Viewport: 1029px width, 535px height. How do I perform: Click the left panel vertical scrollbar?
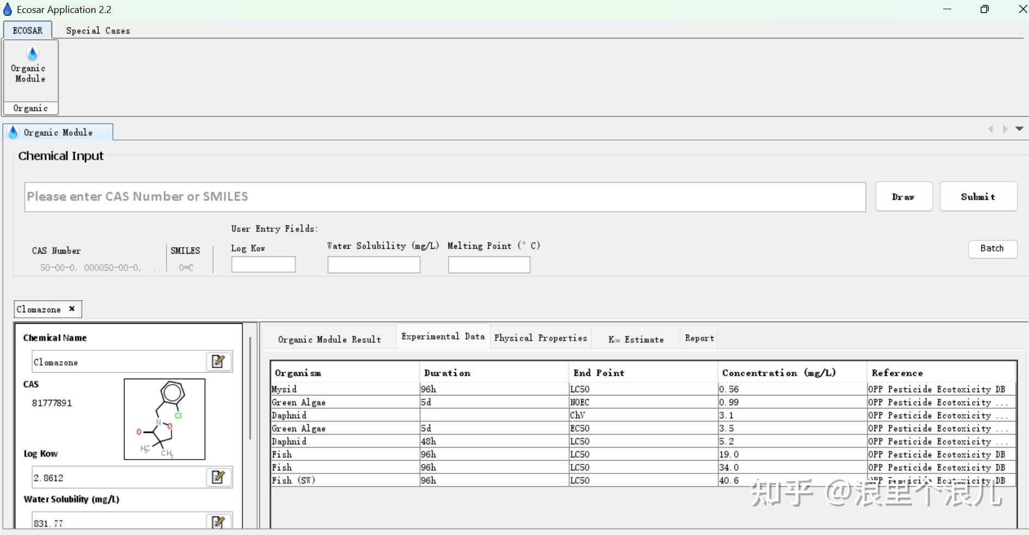pos(250,388)
